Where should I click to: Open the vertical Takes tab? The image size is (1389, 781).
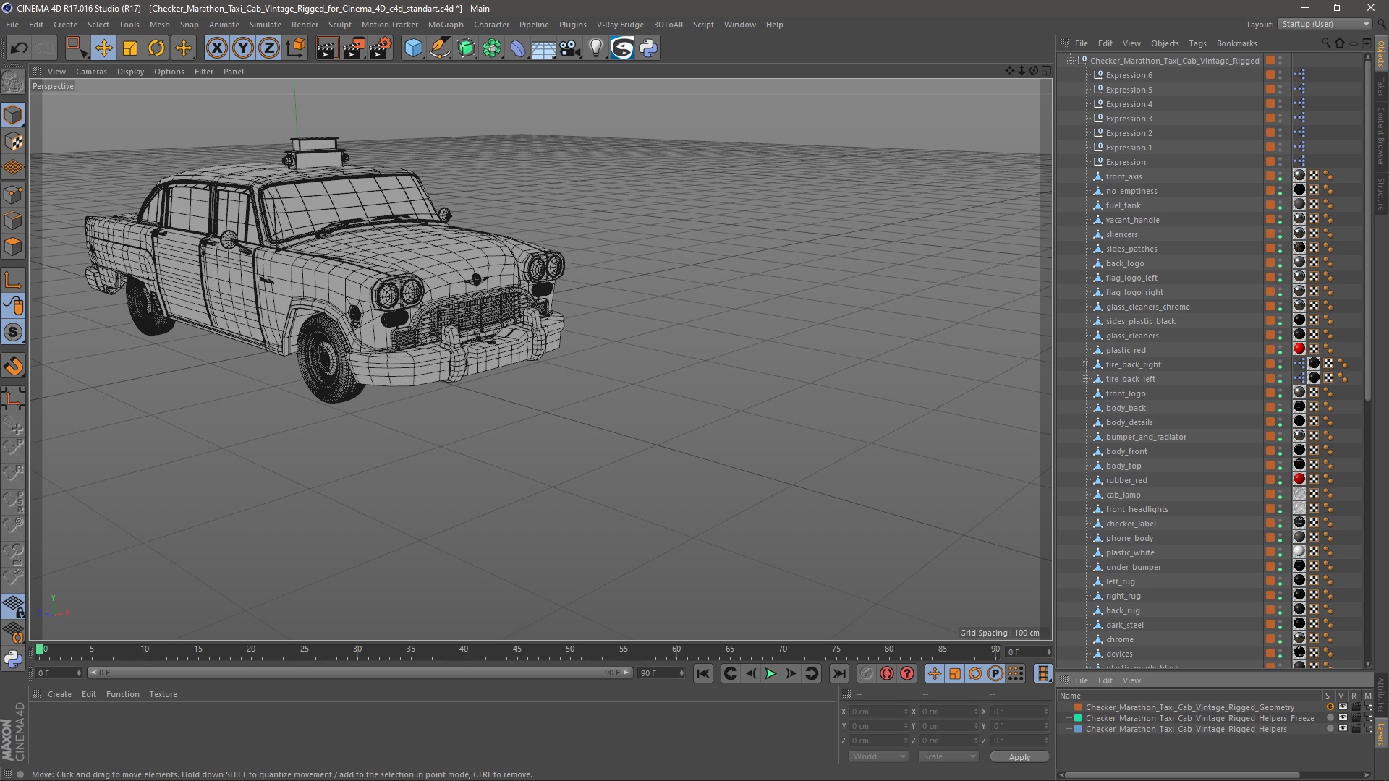tap(1381, 88)
